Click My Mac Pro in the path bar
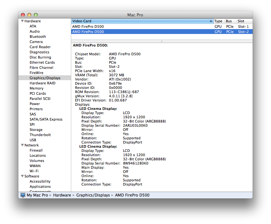The height and width of the screenshot is (224, 271). 37,195
